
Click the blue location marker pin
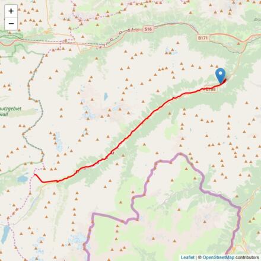click(221, 76)
